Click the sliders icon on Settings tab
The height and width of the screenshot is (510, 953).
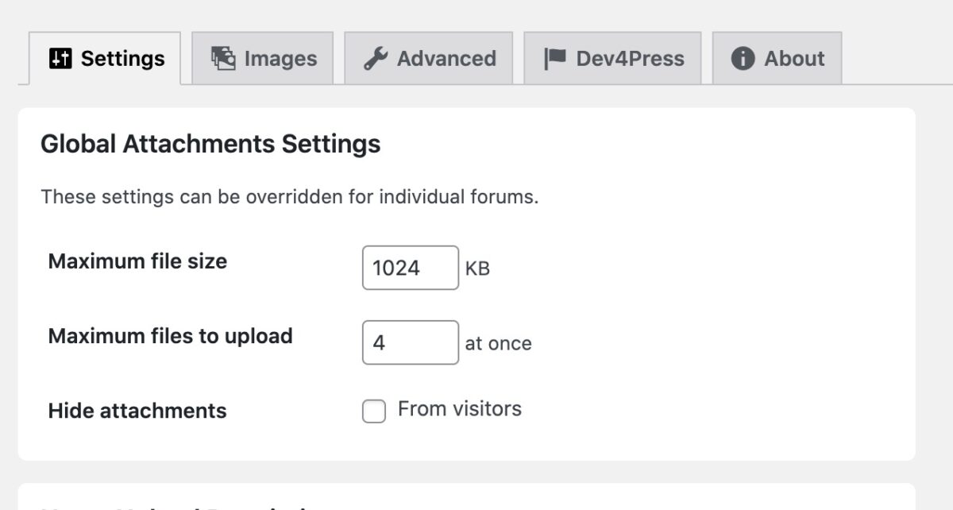60,59
